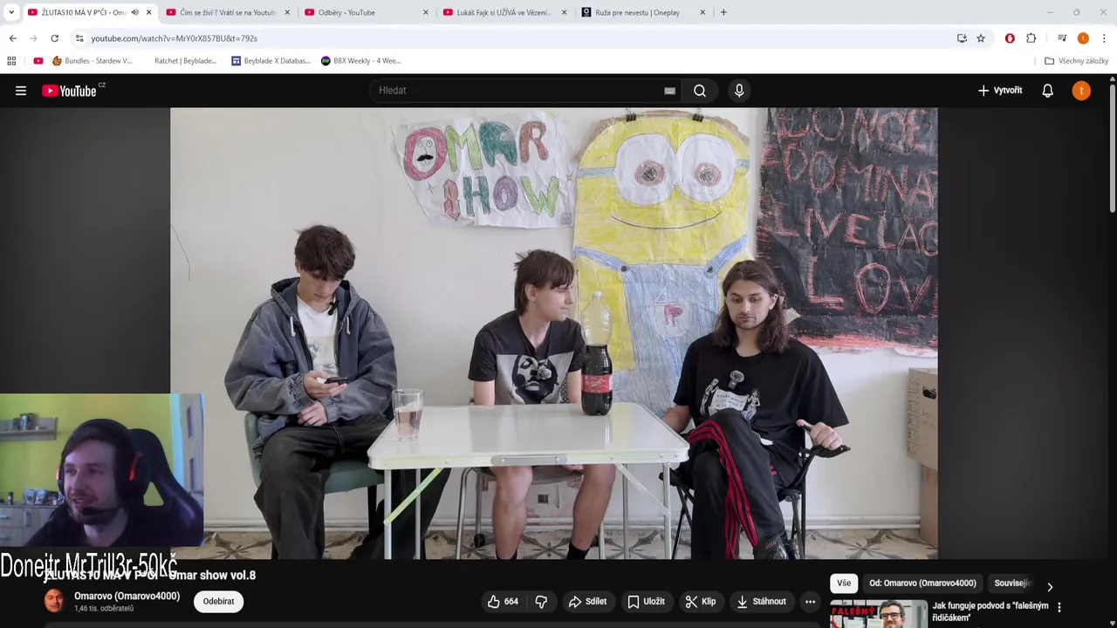Click the Sdílet share button

pos(587,602)
